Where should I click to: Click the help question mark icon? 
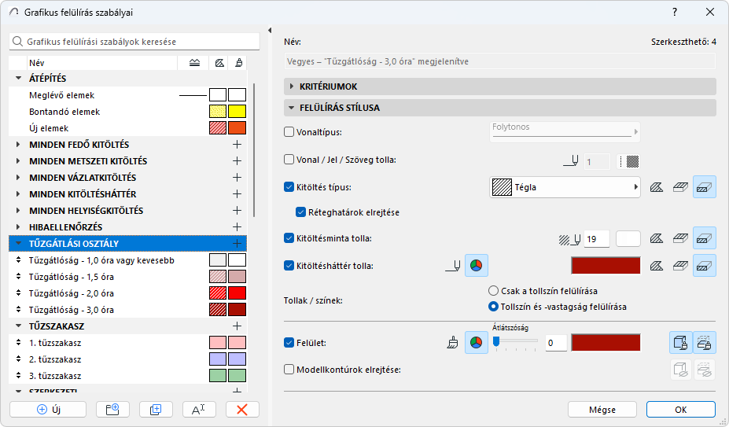pos(675,12)
